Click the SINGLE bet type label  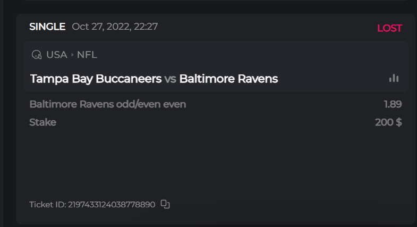pyautogui.click(x=47, y=27)
